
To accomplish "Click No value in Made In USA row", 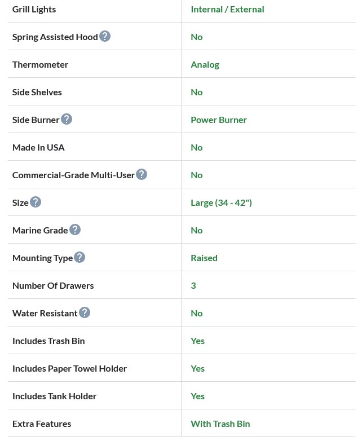I will 196,147.
